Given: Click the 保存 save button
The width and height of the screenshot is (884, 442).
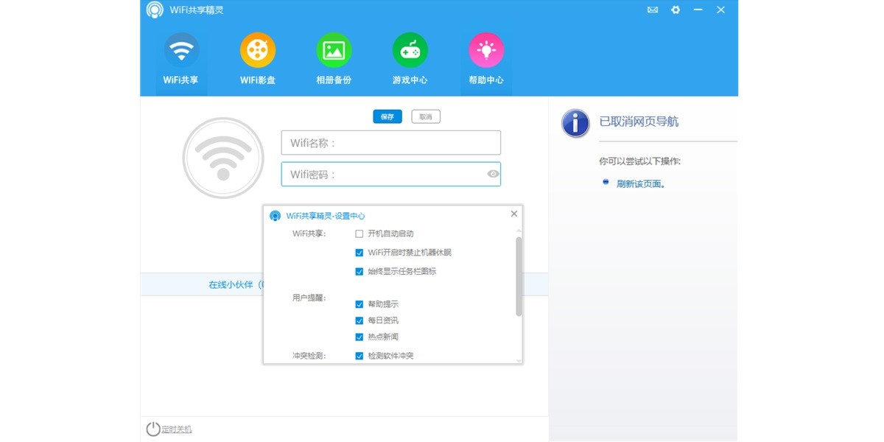Looking at the screenshot, I should coord(388,116).
